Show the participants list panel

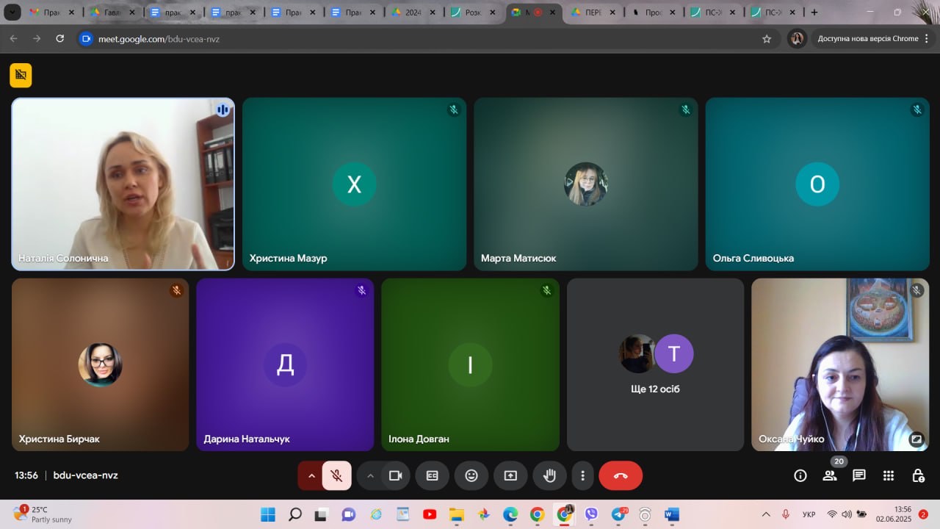[x=830, y=475]
